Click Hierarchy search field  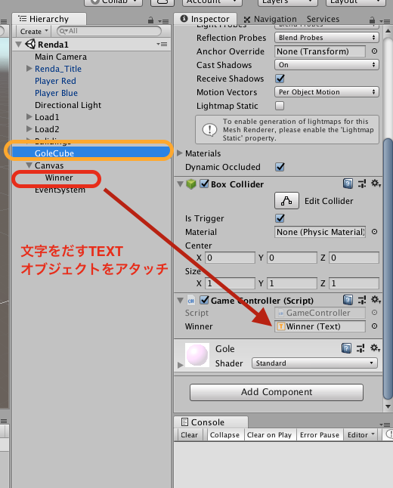click(x=109, y=31)
